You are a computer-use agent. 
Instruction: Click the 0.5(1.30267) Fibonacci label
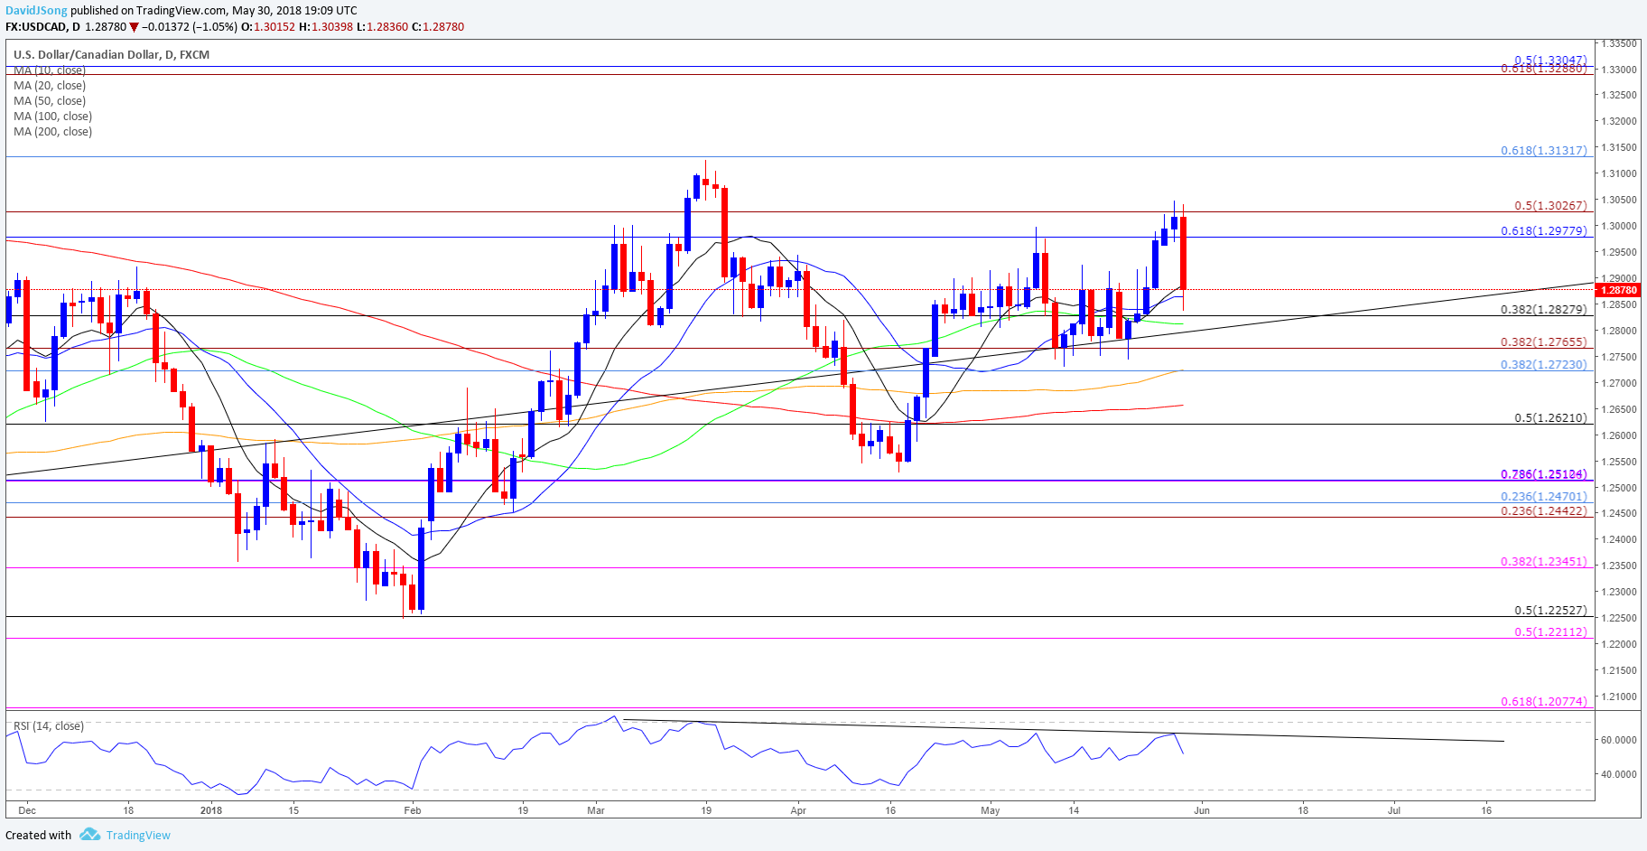[x=1550, y=206]
